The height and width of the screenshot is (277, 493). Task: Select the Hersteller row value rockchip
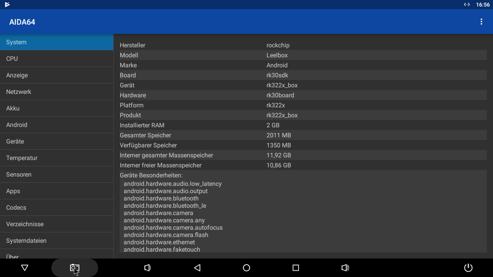[x=278, y=45]
